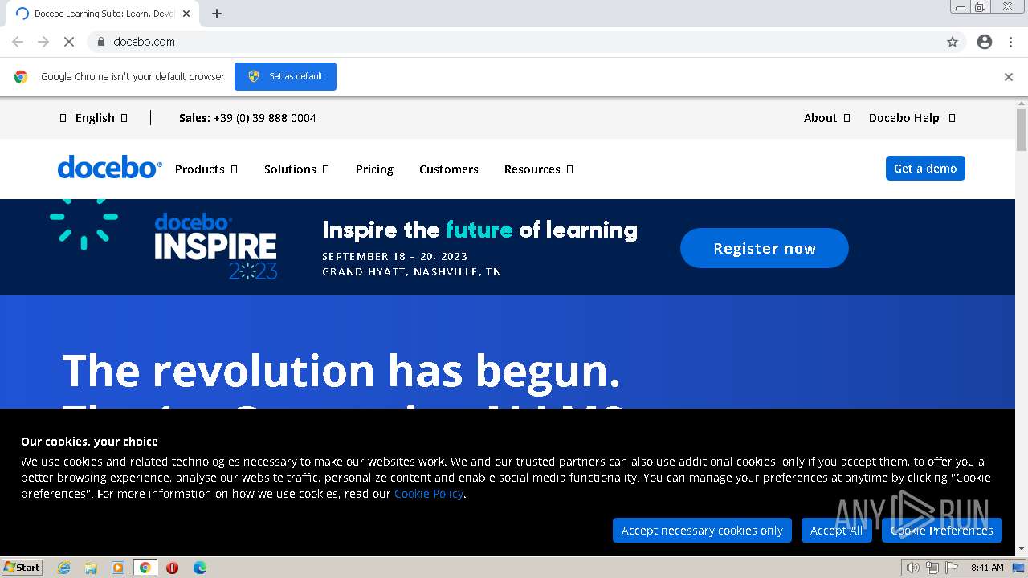Open Chrome's three-dot menu

[1010, 42]
